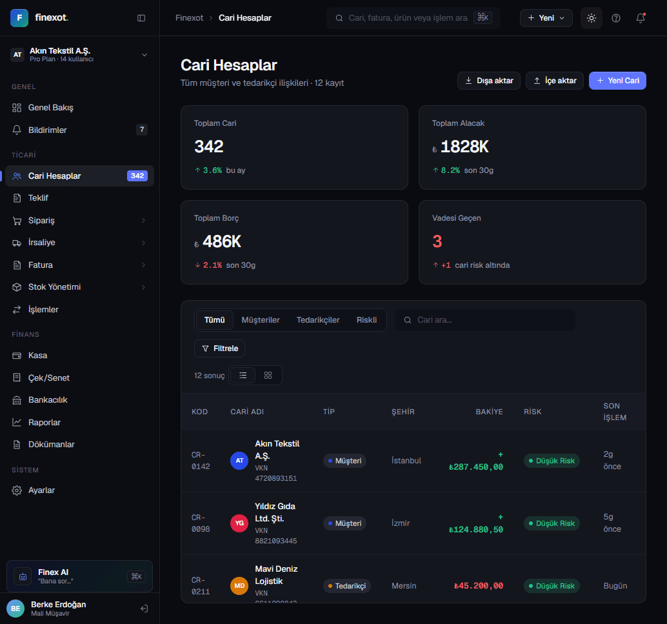Click the Sipariş cart icon
667x624 pixels.
click(x=17, y=221)
